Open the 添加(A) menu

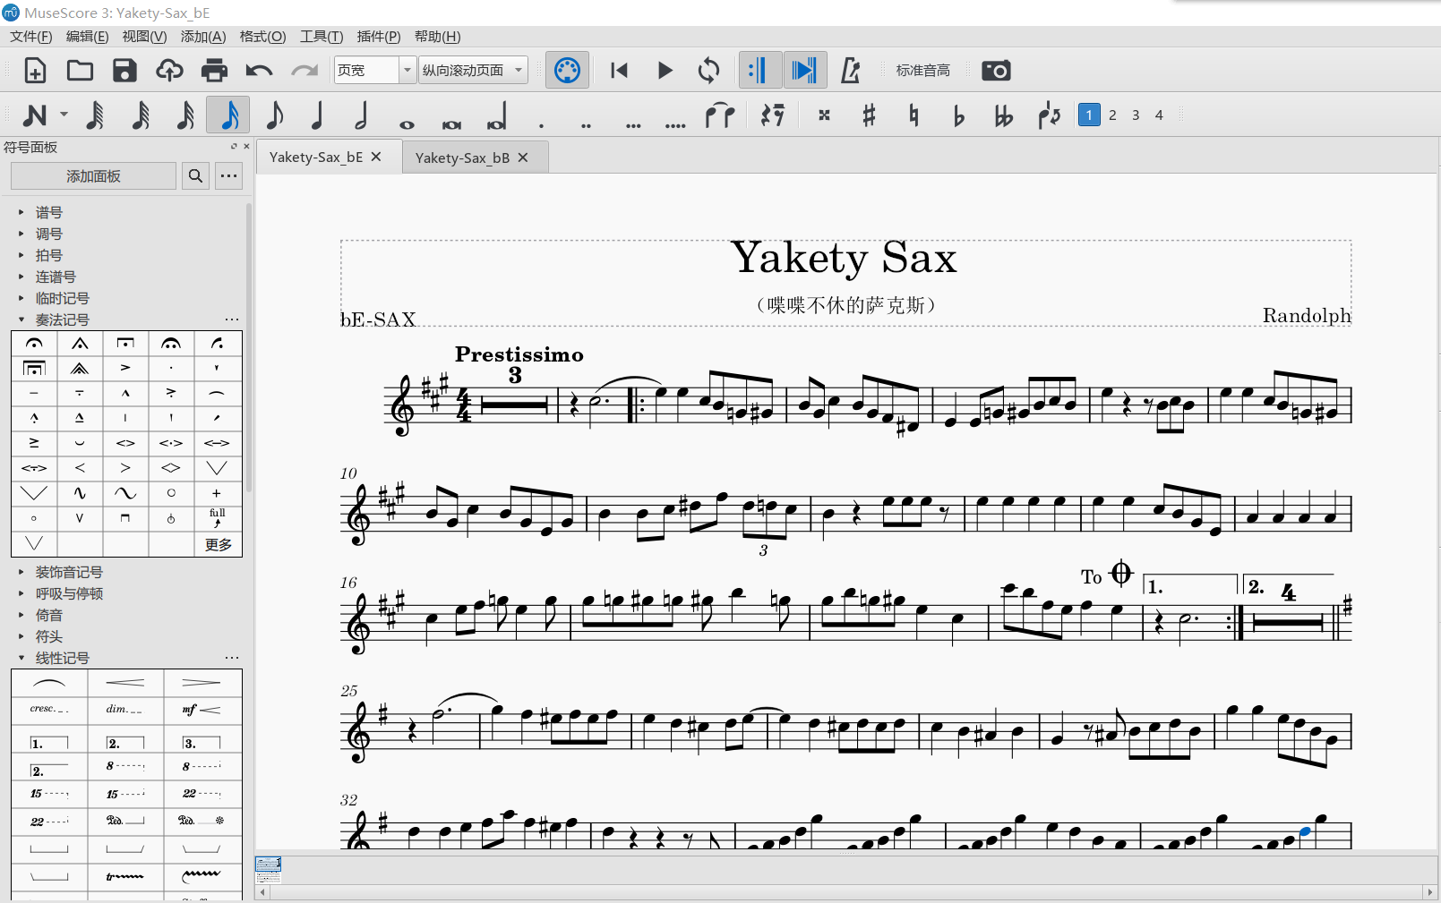(x=203, y=37)
